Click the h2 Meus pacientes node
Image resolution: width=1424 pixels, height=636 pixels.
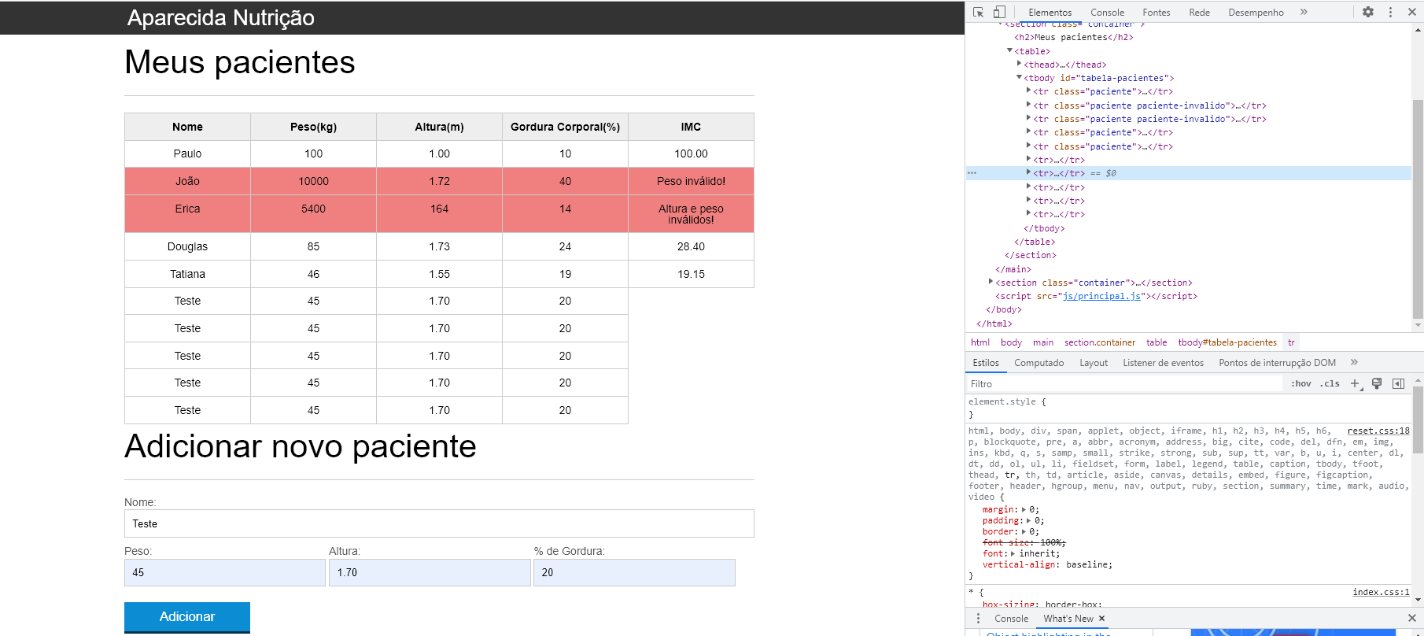(1073, 37)
